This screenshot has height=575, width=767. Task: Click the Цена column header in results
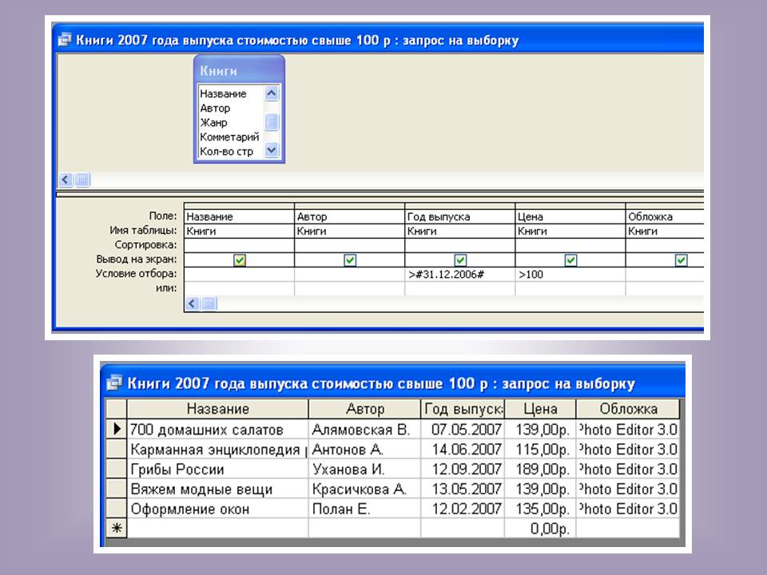point(539,409)
